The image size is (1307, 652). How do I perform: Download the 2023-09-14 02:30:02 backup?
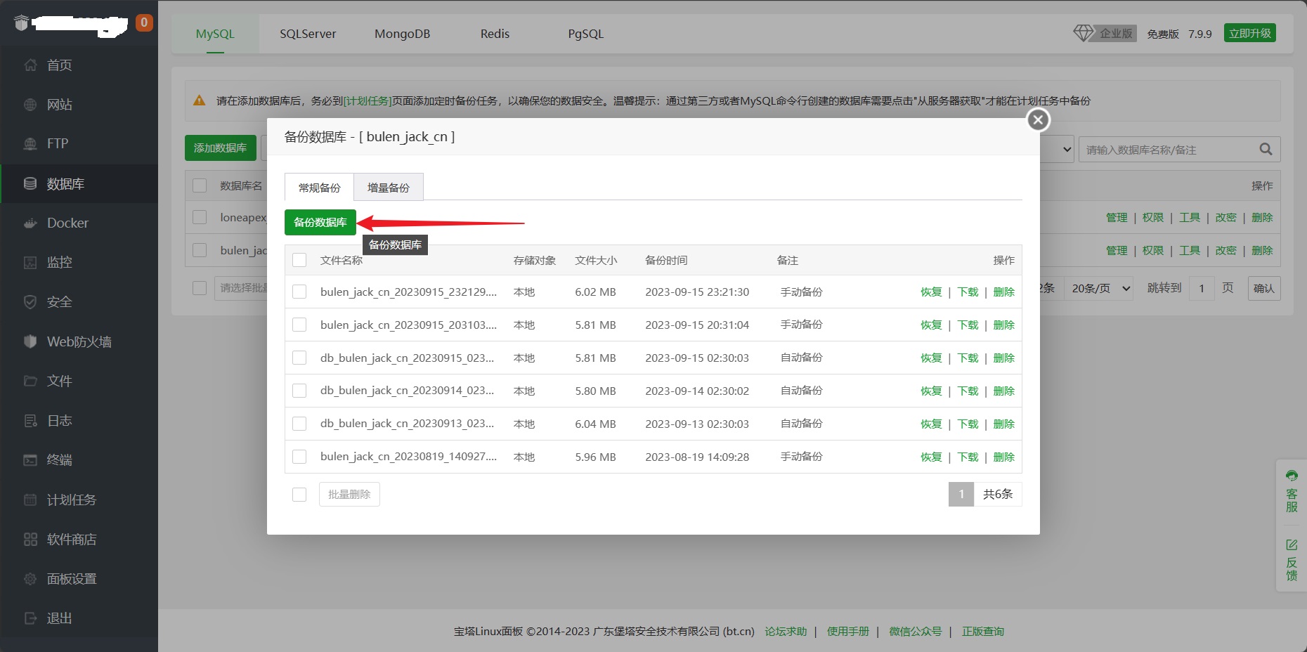click(x=968, y=391)
